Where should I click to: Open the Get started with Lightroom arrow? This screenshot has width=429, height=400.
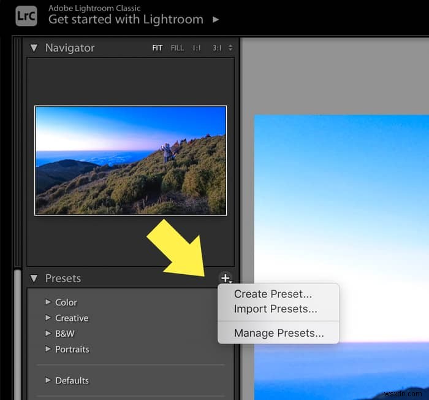[x=216, y=20]
